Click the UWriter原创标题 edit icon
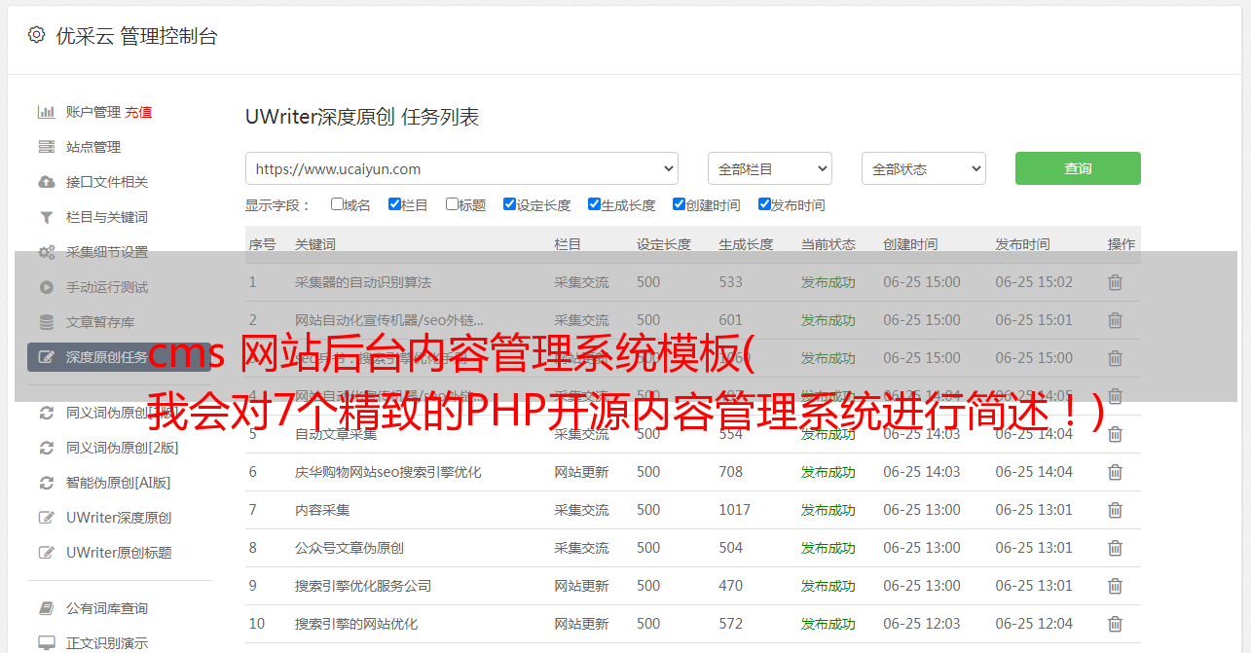This screenshot has width=1251, height=653. 46,553
